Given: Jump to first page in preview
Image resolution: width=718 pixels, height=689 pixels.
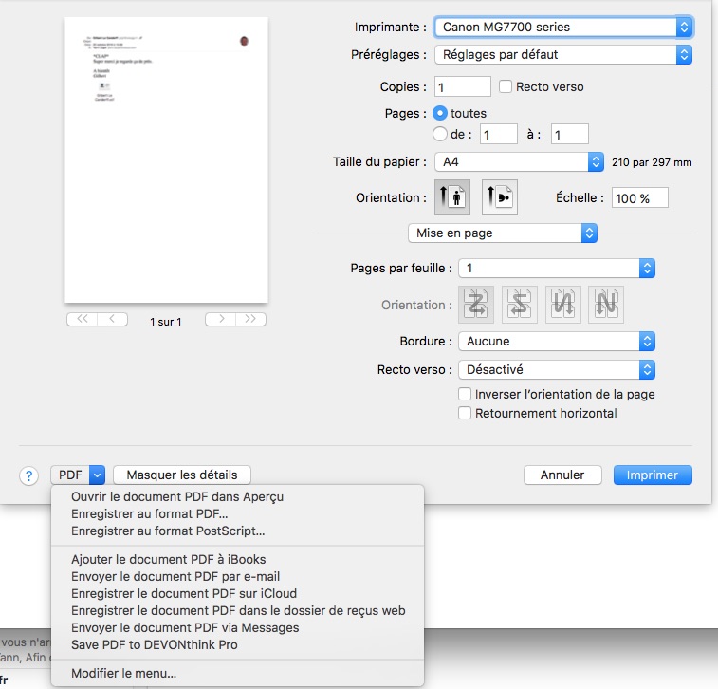Looking at the screenshot, I should 82,320.
